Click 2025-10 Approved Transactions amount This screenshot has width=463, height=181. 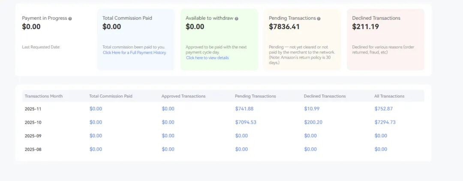pos(168,122)
